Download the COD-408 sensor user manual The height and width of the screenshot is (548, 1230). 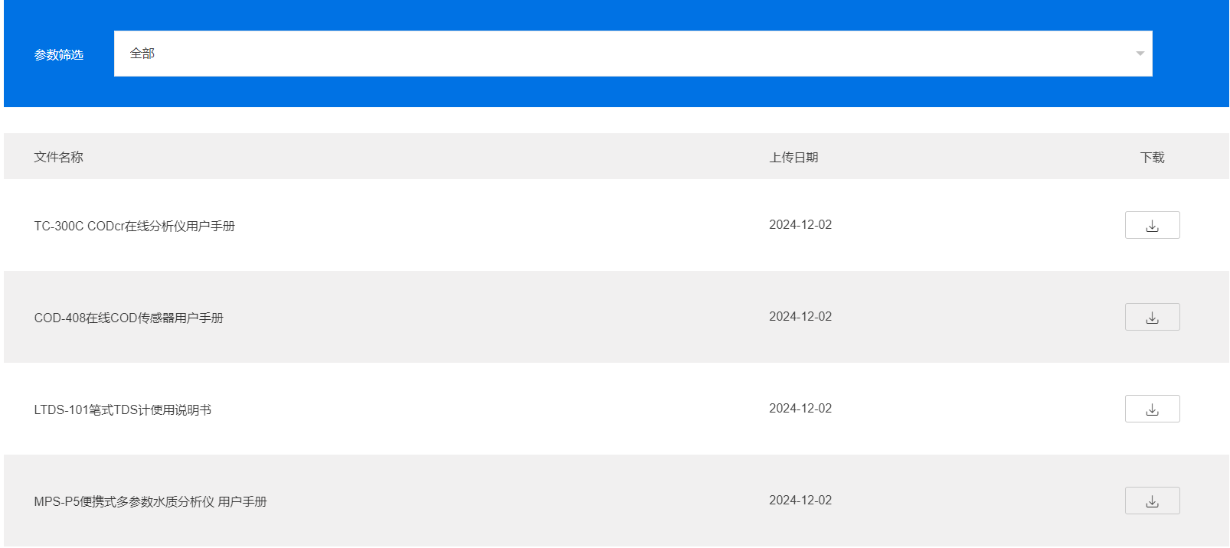coord(1152,318)
